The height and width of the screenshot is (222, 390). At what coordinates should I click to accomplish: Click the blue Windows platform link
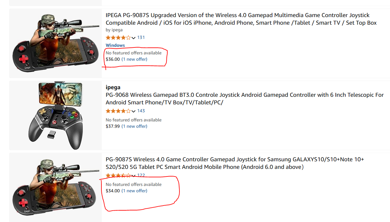coord(115,45)
